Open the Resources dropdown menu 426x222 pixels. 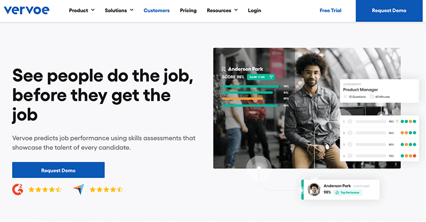point(222,10)
